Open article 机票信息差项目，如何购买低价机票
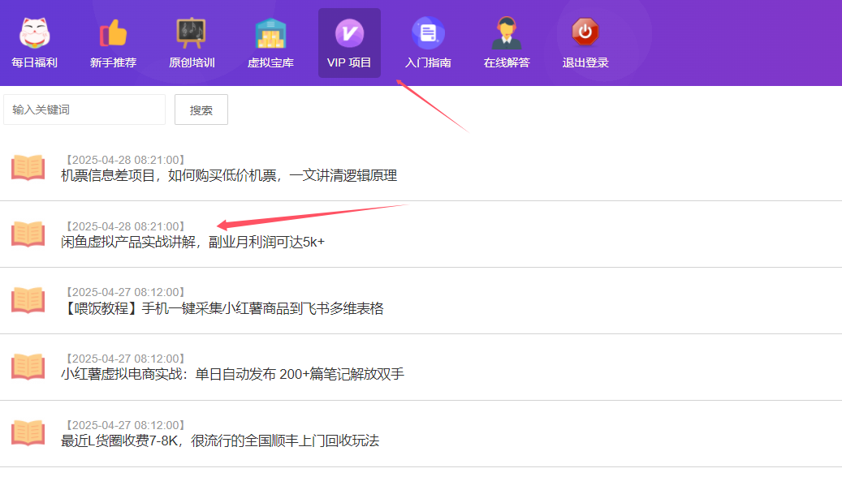Image resolution: width=842 pixels, height=477 pixels. 229,175
